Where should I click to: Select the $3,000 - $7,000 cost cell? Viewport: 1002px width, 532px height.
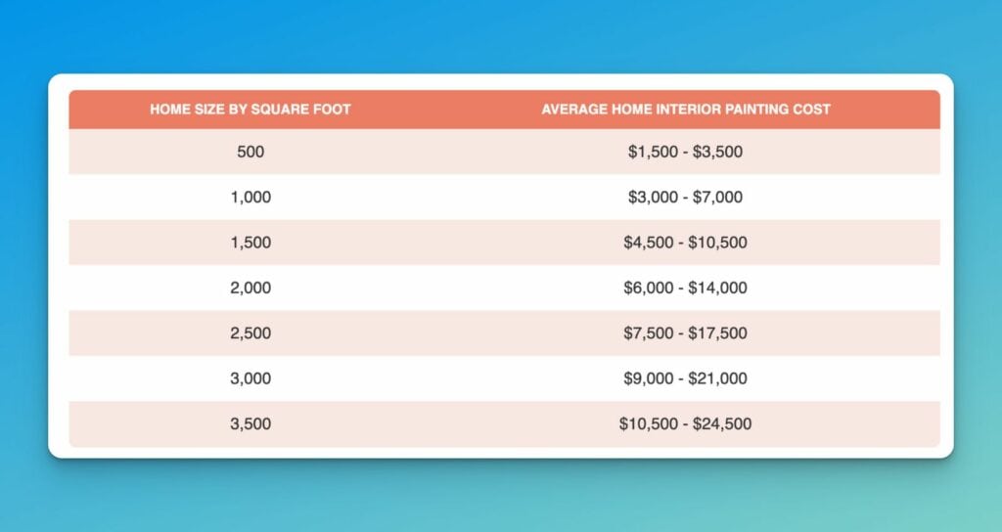[x=686, y=198]
